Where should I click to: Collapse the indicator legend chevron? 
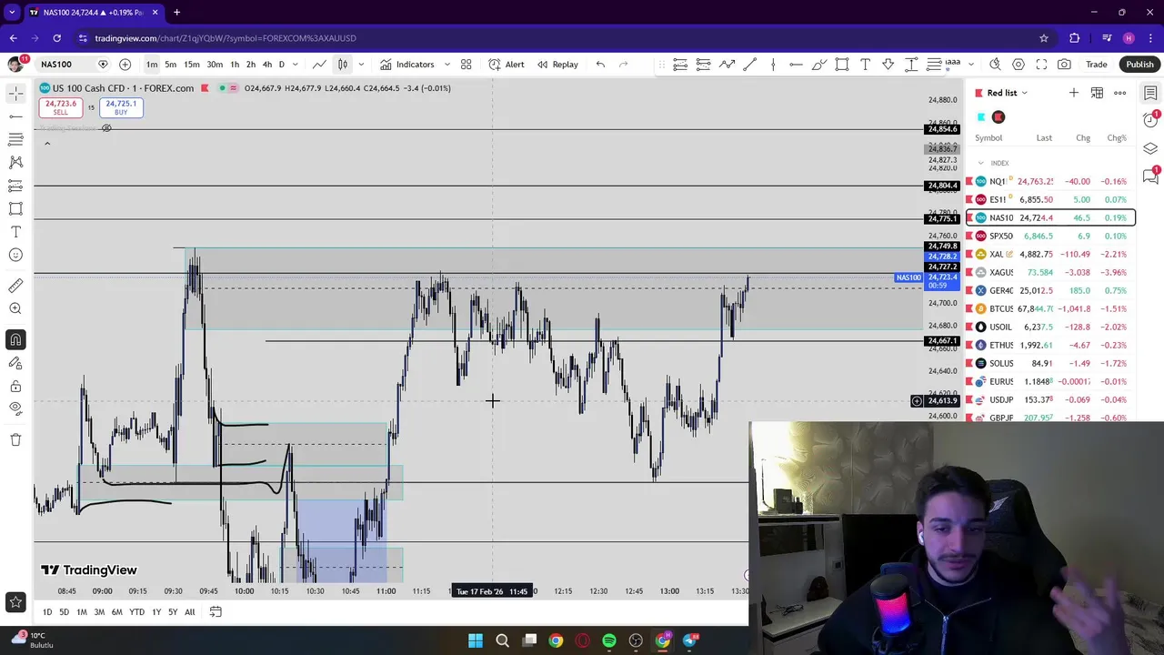(x=47, y=143)
